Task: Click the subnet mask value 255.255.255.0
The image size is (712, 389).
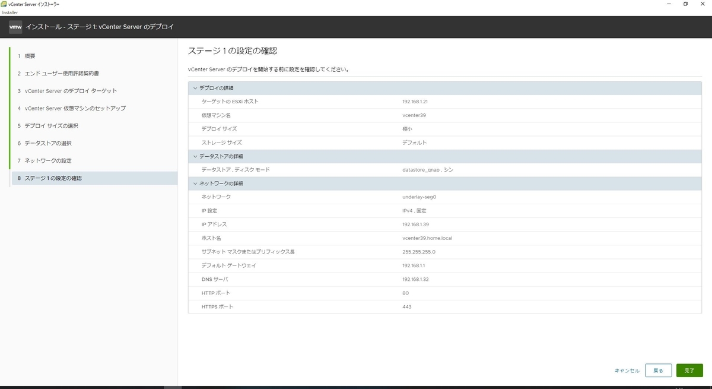Action: pos(418,252)
